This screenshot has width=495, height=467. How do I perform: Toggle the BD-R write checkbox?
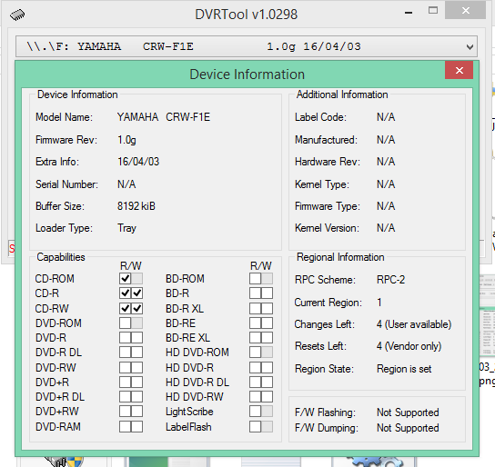pyautogui.click(x=268, y=293)
